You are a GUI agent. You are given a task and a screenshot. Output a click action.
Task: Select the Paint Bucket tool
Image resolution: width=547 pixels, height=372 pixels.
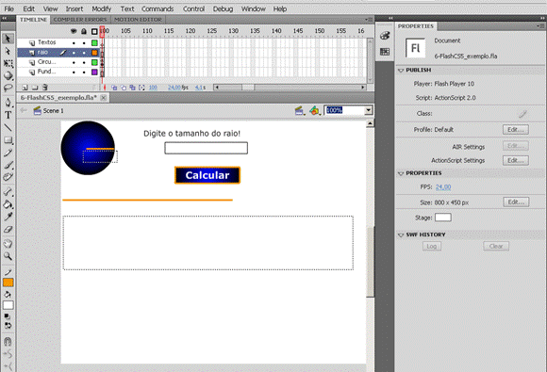tap(8, 204)
